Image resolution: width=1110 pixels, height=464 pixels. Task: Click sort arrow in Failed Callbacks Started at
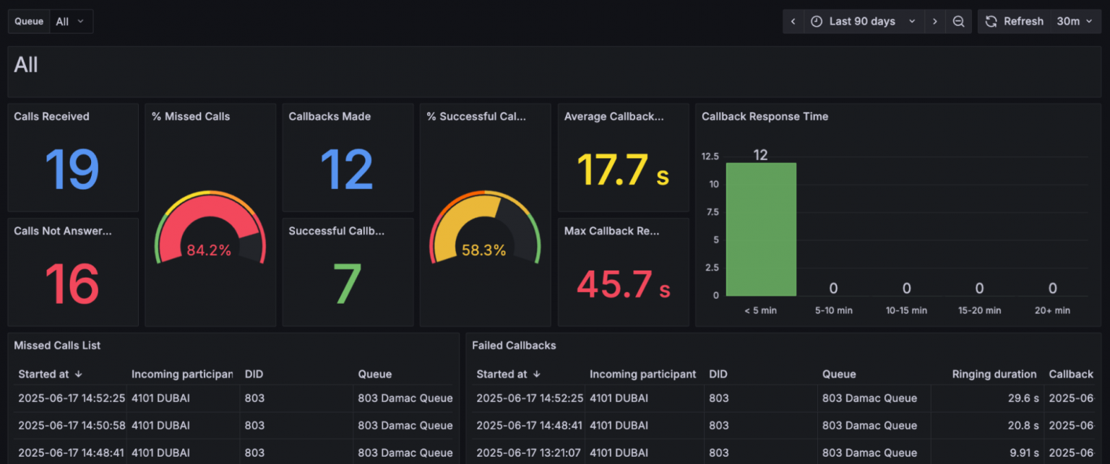coord(536,374)
